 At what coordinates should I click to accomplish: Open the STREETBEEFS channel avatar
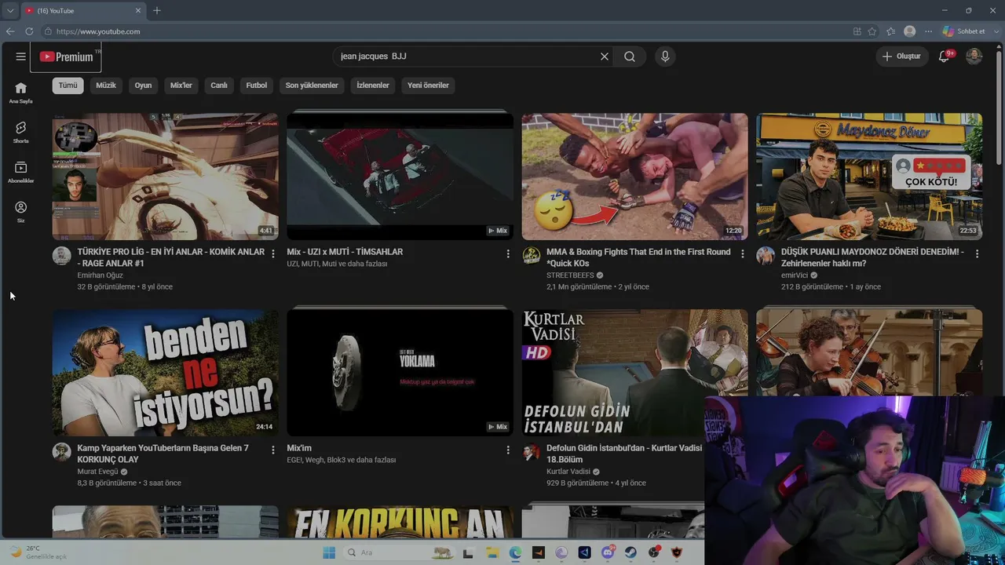coord(532,256)
